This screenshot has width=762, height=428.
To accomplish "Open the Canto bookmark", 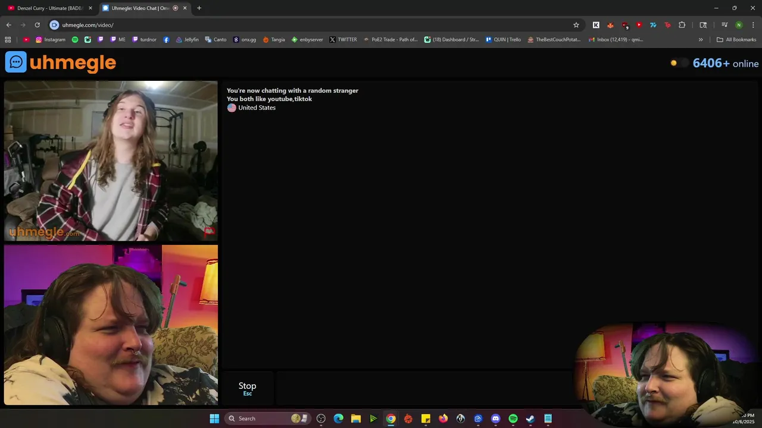I will (x=216, y=40).
